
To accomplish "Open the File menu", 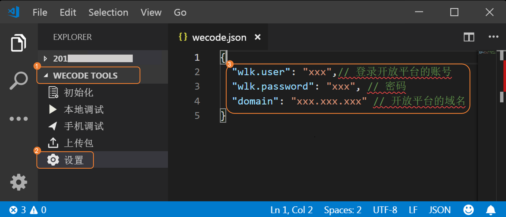I will tap(40, 12).
